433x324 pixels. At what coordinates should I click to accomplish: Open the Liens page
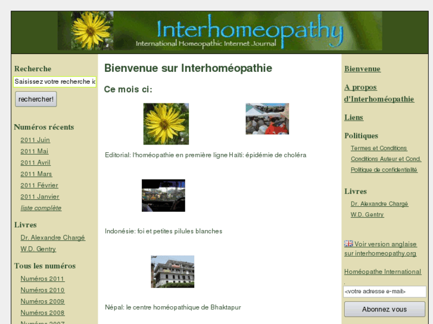[x=354, y=117]
